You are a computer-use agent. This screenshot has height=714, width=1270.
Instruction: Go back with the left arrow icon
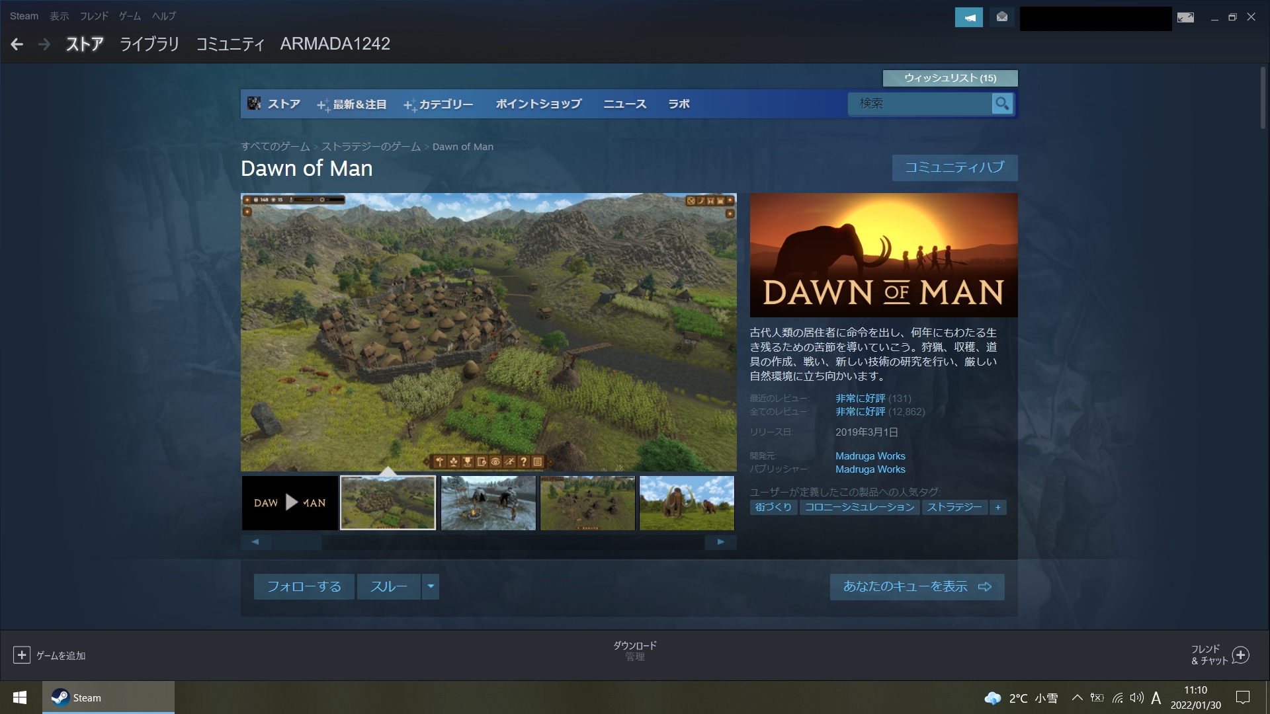17,44
